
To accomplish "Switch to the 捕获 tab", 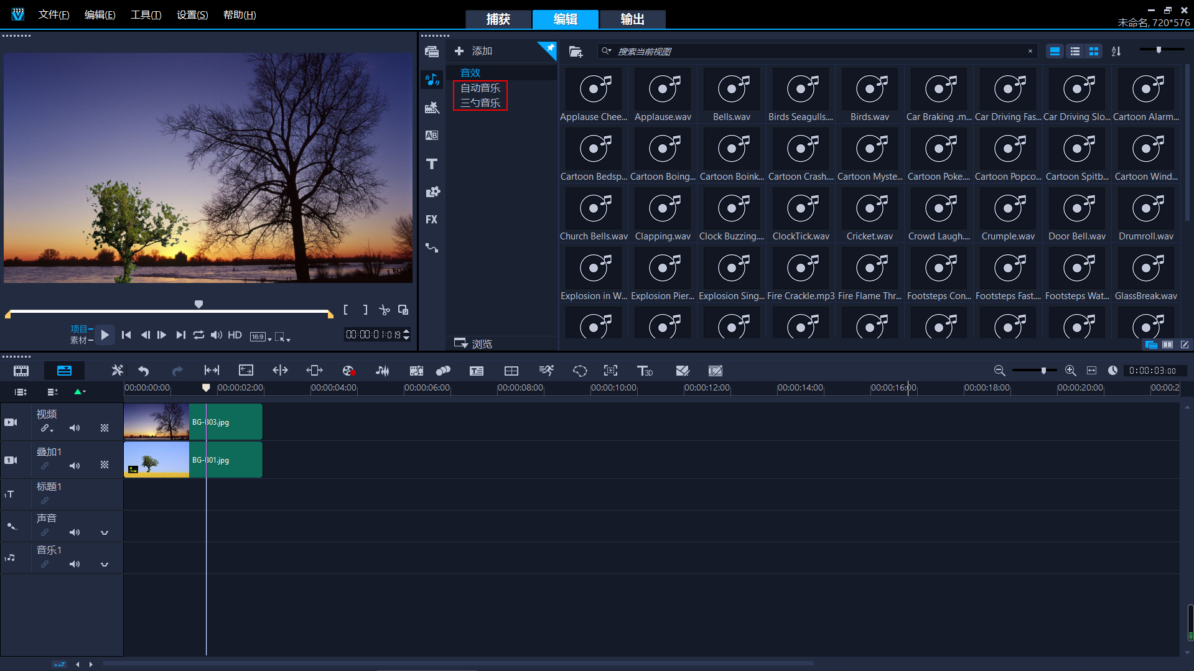I will tap(498, 19).
